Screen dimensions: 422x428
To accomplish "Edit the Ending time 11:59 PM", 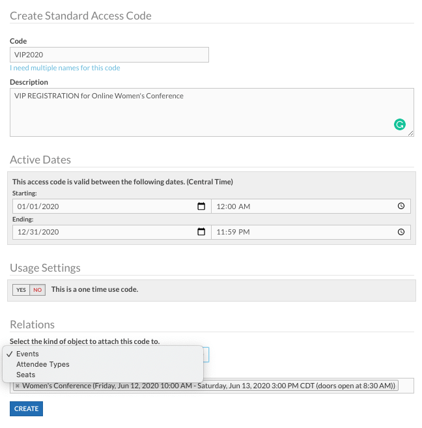I will coord(311,232).
